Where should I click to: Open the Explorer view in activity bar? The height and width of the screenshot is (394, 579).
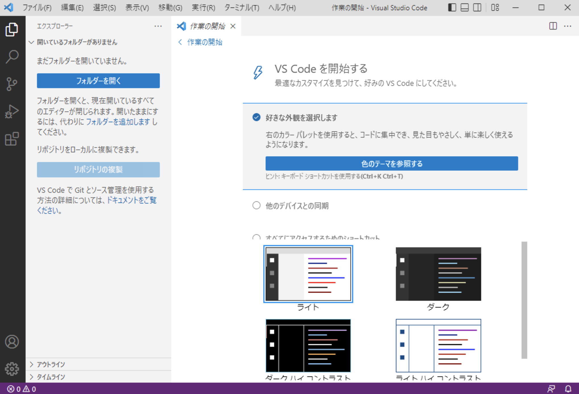(12, 30)
